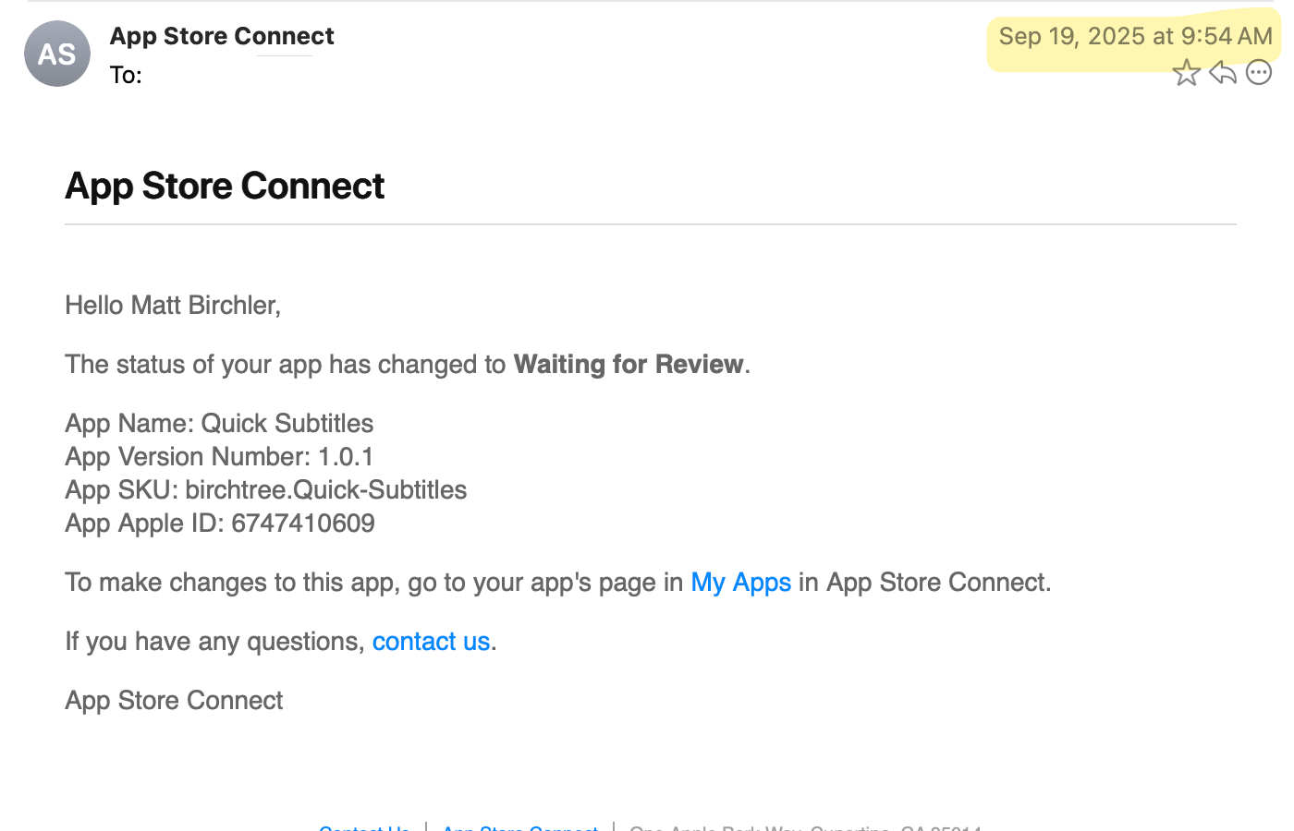Click the sender name App Store Connect
Screen dimensions: 1294x831
point(222,36)
